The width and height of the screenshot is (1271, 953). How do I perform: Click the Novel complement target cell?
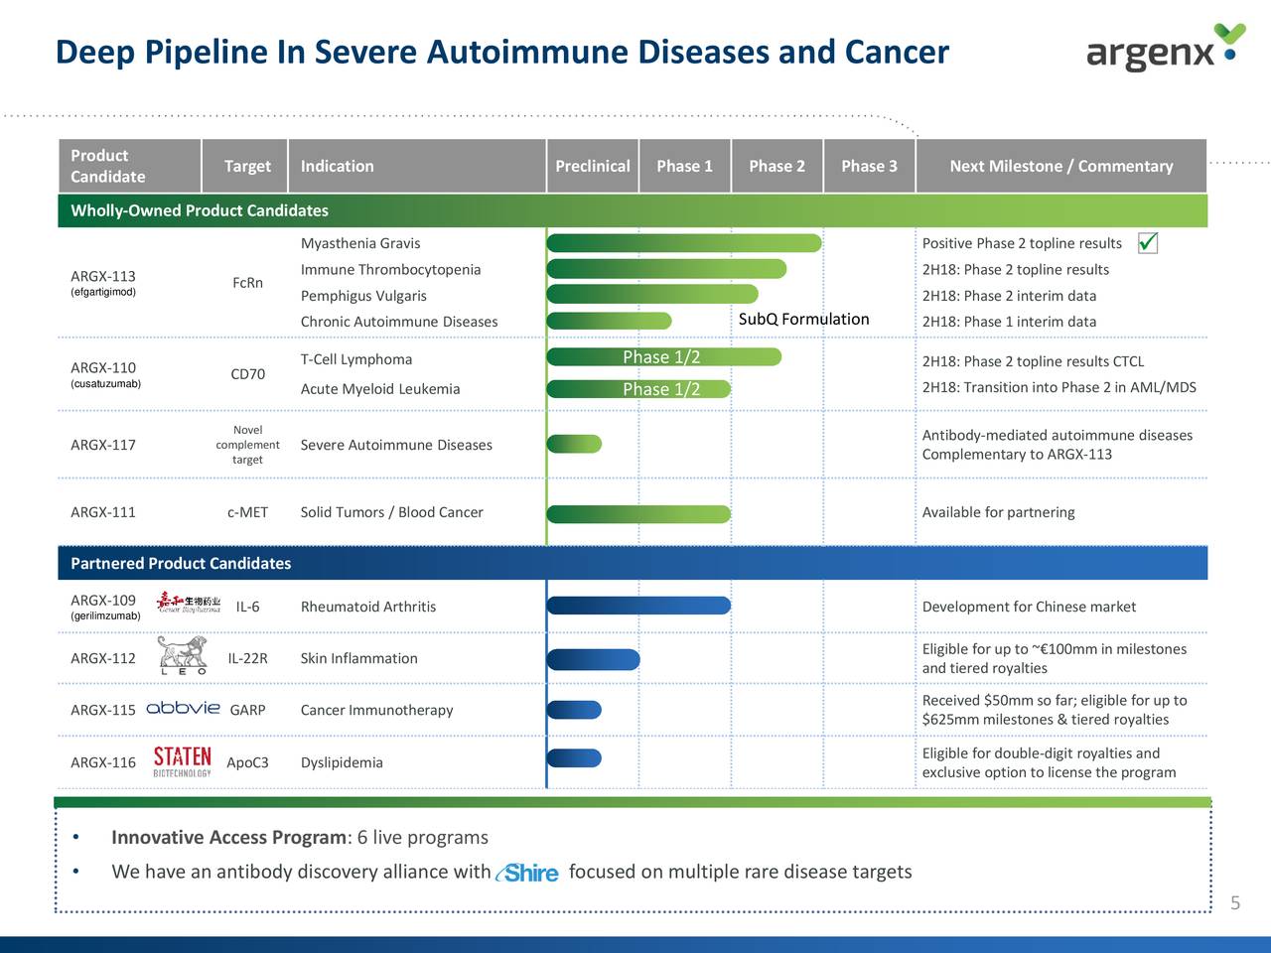[x=247, y=445]
